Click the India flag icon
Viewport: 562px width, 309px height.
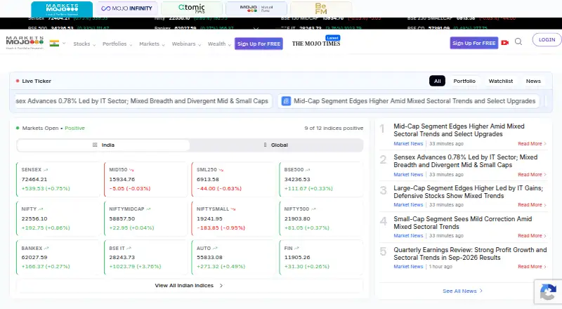(x=54, y=44)
